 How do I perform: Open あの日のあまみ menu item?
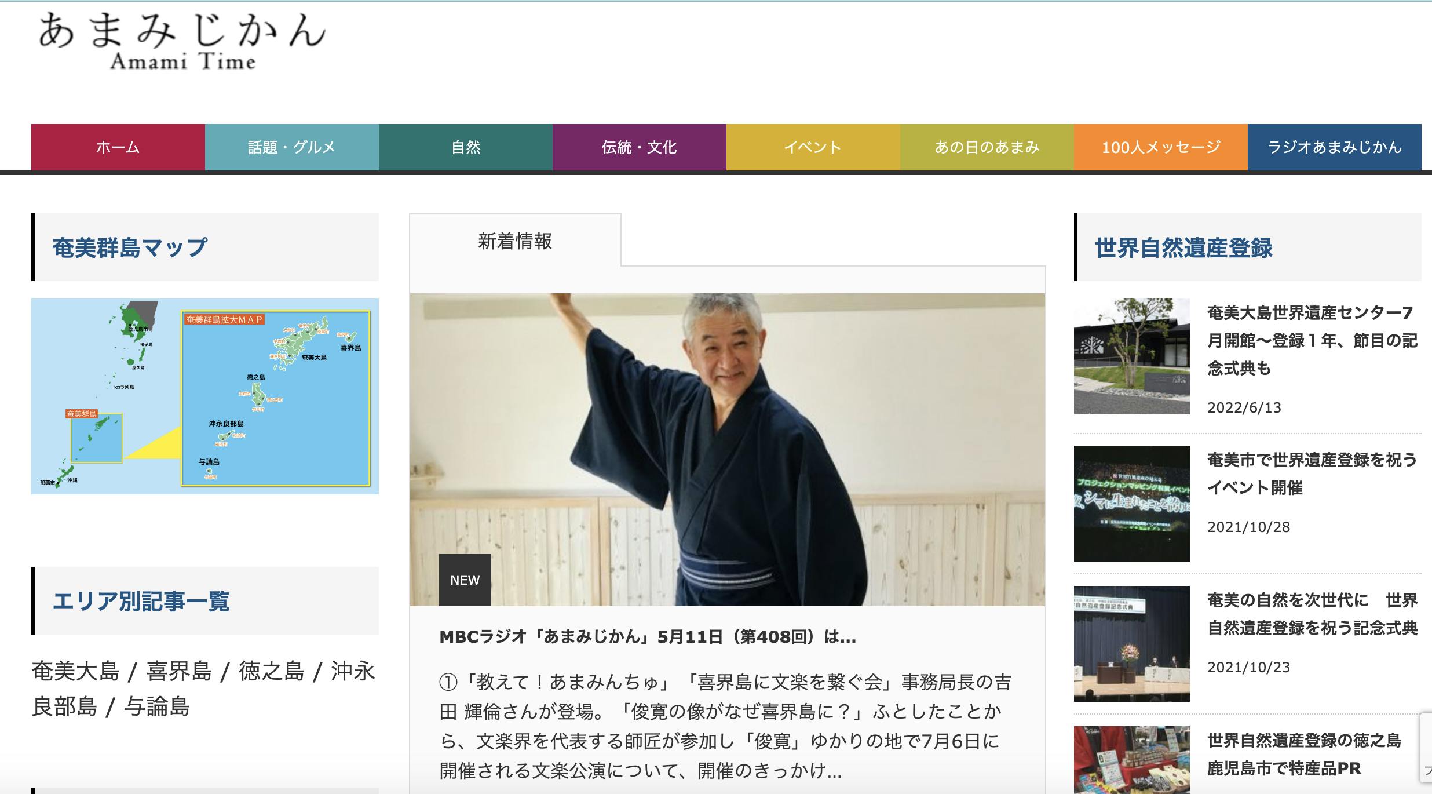click(987, 147)
